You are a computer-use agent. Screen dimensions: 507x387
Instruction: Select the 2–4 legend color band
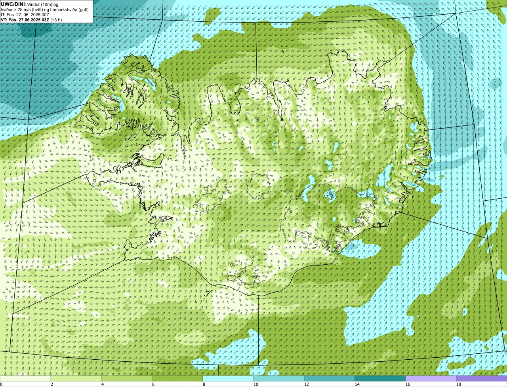click(x=76, y=379)
